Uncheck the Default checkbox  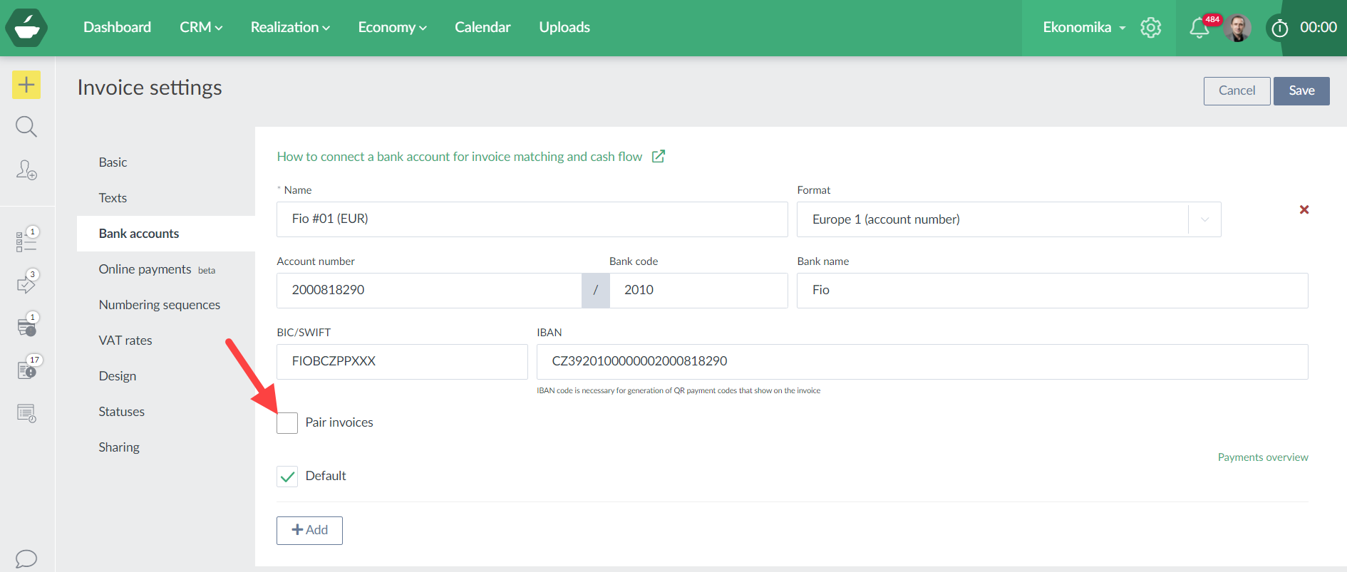287,477
